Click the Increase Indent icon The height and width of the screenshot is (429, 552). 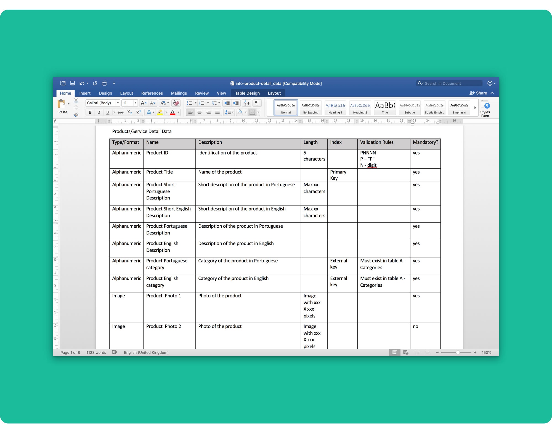coord(236,103)
